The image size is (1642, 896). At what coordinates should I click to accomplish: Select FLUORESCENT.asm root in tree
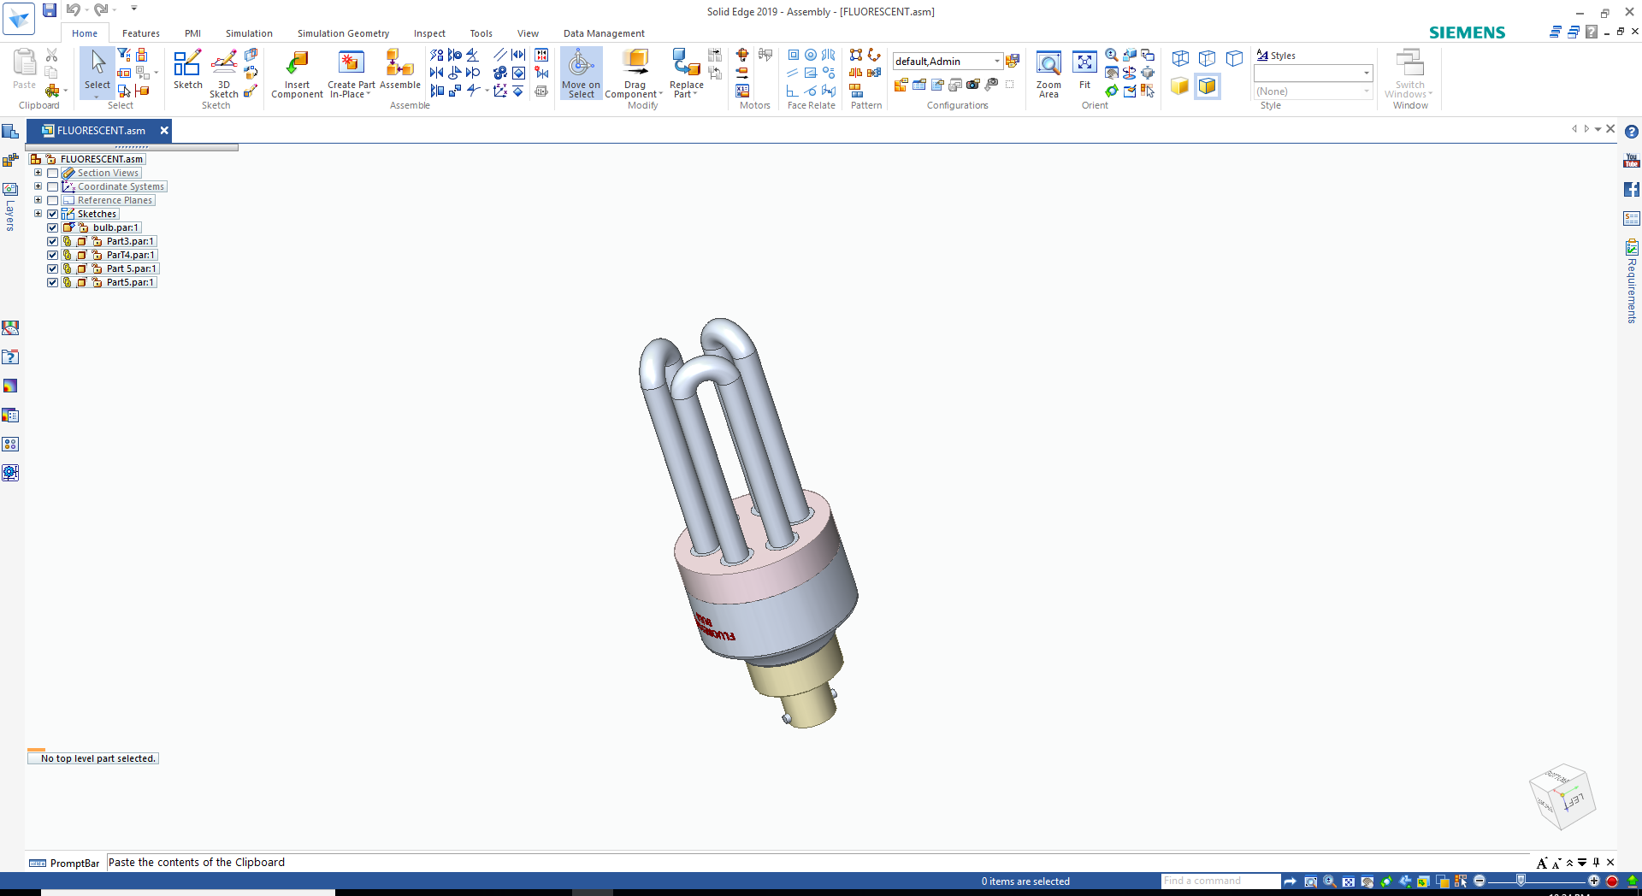click(x=101, y=159)
